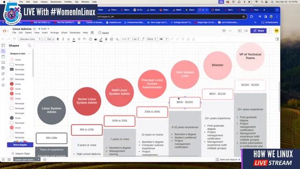Open the font family dropdown
This screenshot has height=169, width=300.
[x=30, y=39]
